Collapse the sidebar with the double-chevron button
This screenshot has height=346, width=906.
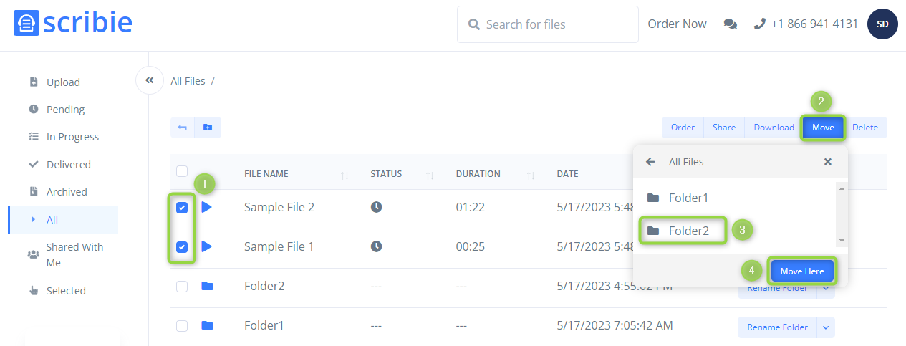150,80
